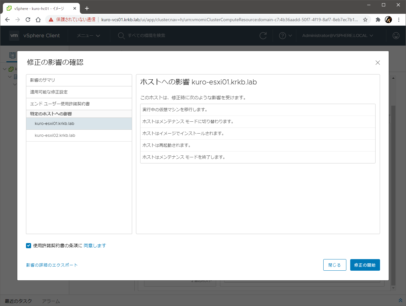Open the browser three-dot menu

click(399, 20)
